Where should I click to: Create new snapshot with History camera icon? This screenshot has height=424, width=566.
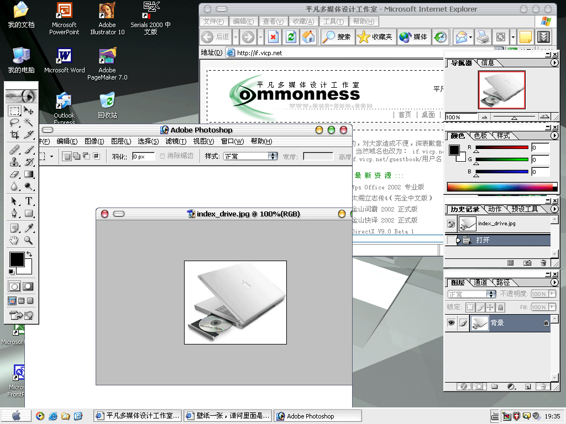click(x=527, y=263)
